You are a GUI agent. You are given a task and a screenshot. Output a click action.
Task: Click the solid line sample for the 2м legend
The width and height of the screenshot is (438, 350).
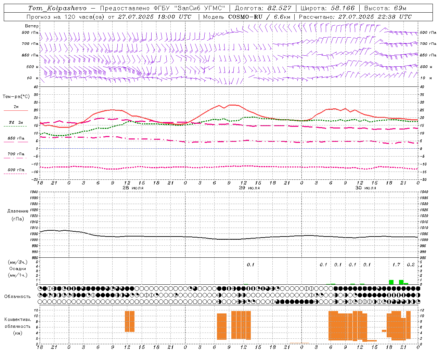tap(16, 111)
